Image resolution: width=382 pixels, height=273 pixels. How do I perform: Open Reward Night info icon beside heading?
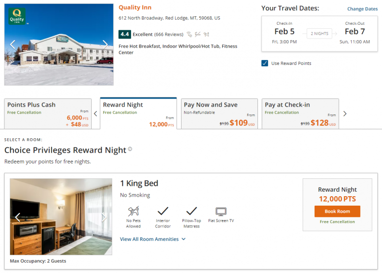coord(130,149)
